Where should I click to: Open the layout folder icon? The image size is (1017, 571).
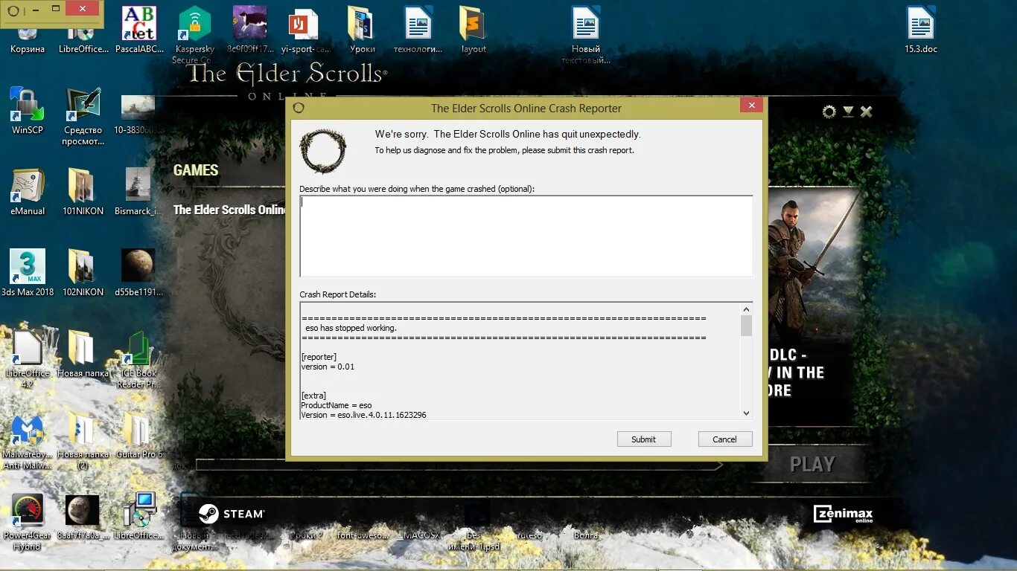point(474,30)
